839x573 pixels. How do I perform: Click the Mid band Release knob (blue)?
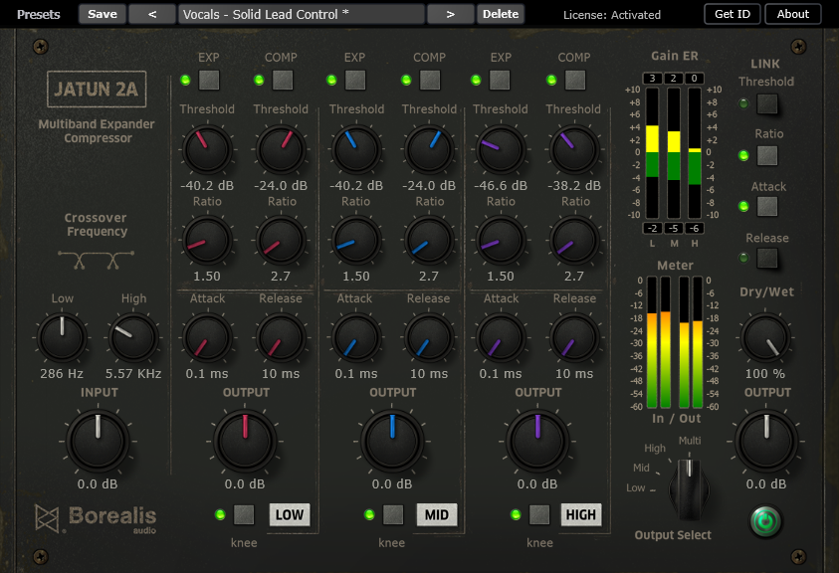pyautogui.click(x=429, y=338)
